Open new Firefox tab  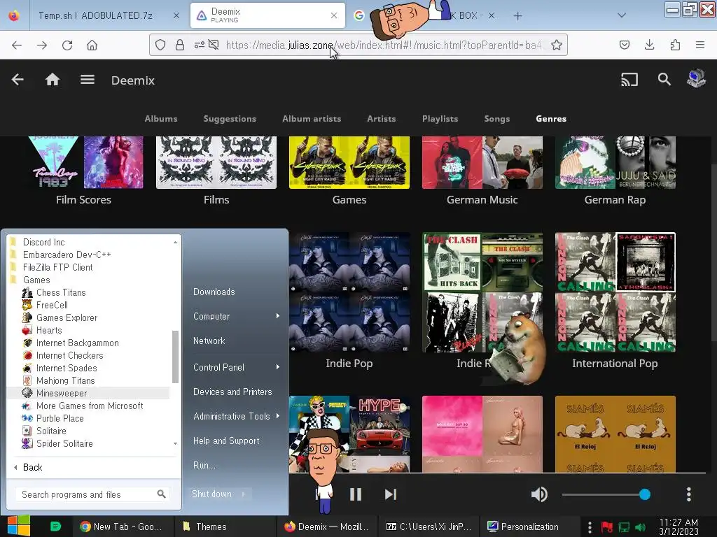tap(517, 15)
